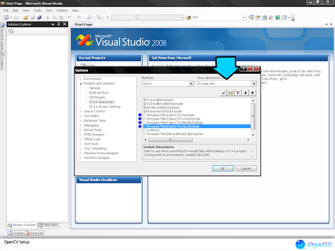Expand the Text Editor tree node
Viewport: 335px width, 251px height.
(x=80, y=116)
